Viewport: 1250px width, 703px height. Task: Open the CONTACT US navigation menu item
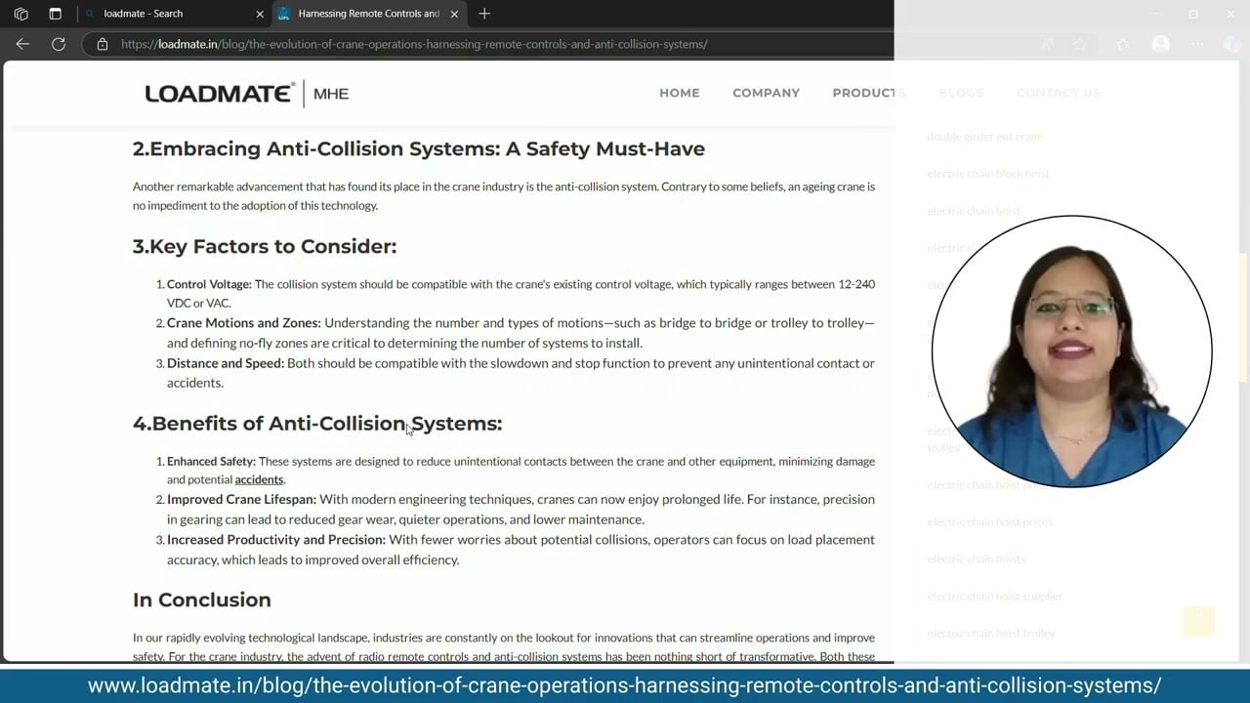tap(1058, 93)
